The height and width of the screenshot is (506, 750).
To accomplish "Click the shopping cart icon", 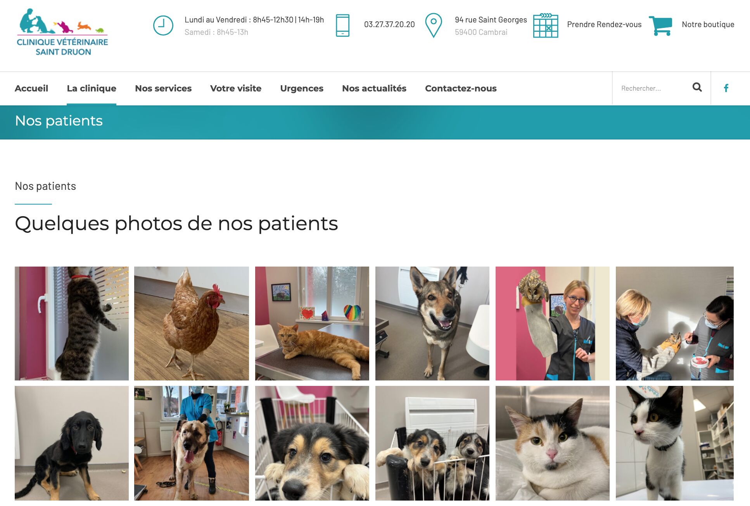I will (x=660, y=26).
